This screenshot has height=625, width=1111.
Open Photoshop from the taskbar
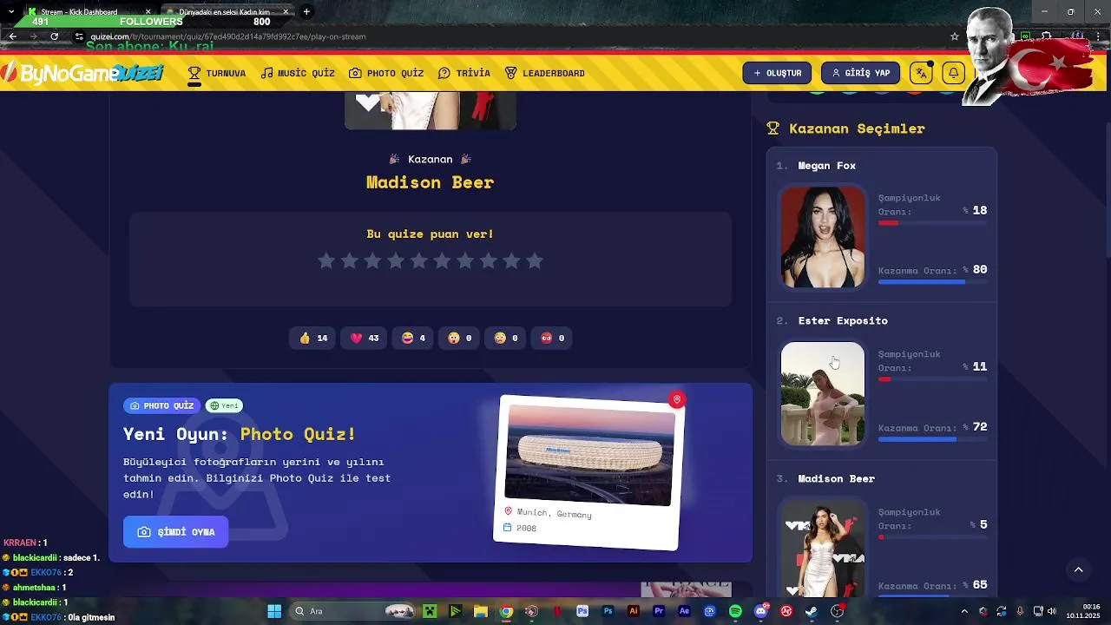point(608,611)
